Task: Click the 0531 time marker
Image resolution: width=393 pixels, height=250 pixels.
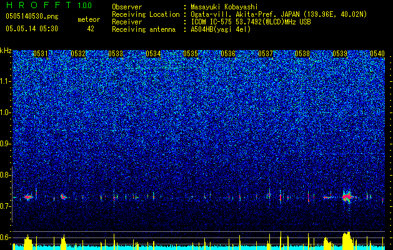Action: tap(41, 54)
